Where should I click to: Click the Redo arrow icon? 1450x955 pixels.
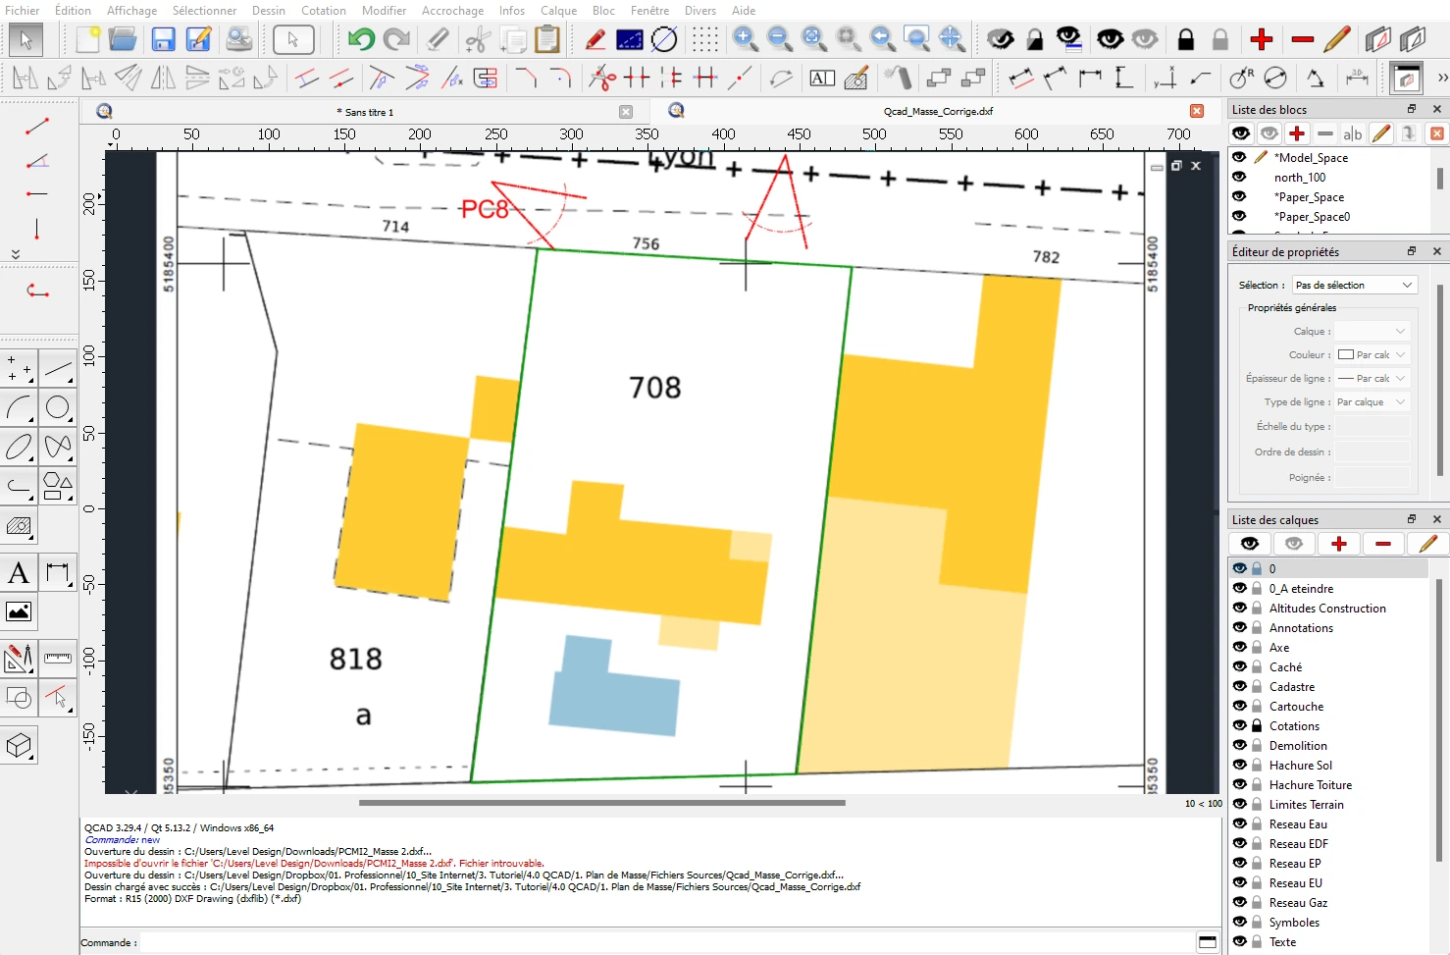click(396, 39)
